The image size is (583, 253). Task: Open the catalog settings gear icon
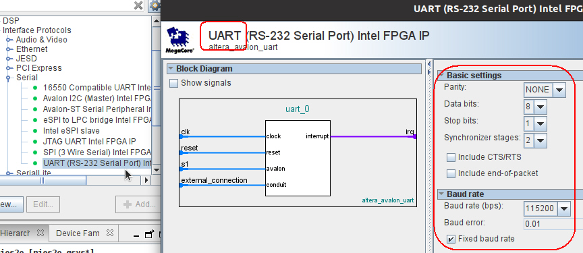(155, 5)
